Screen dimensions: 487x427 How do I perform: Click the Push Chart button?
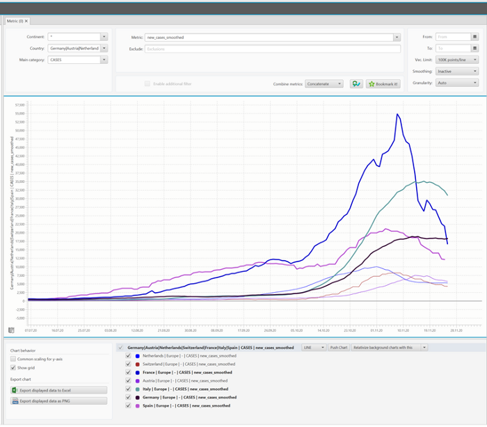(337, 347)
